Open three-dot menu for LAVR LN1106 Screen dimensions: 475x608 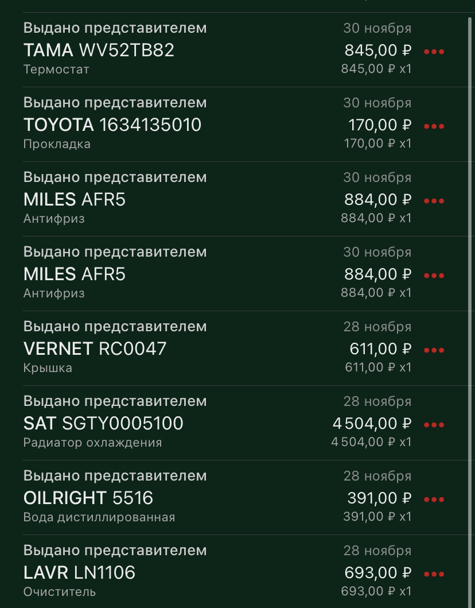[x=434, y=574]
